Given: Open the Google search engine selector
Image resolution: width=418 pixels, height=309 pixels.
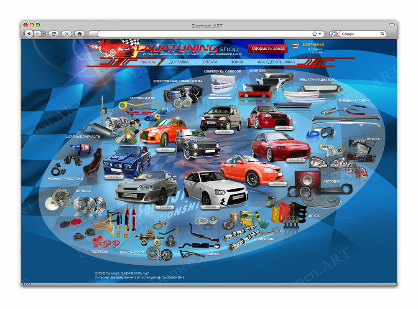Looking at the screenshot, I should pos(334,34).
